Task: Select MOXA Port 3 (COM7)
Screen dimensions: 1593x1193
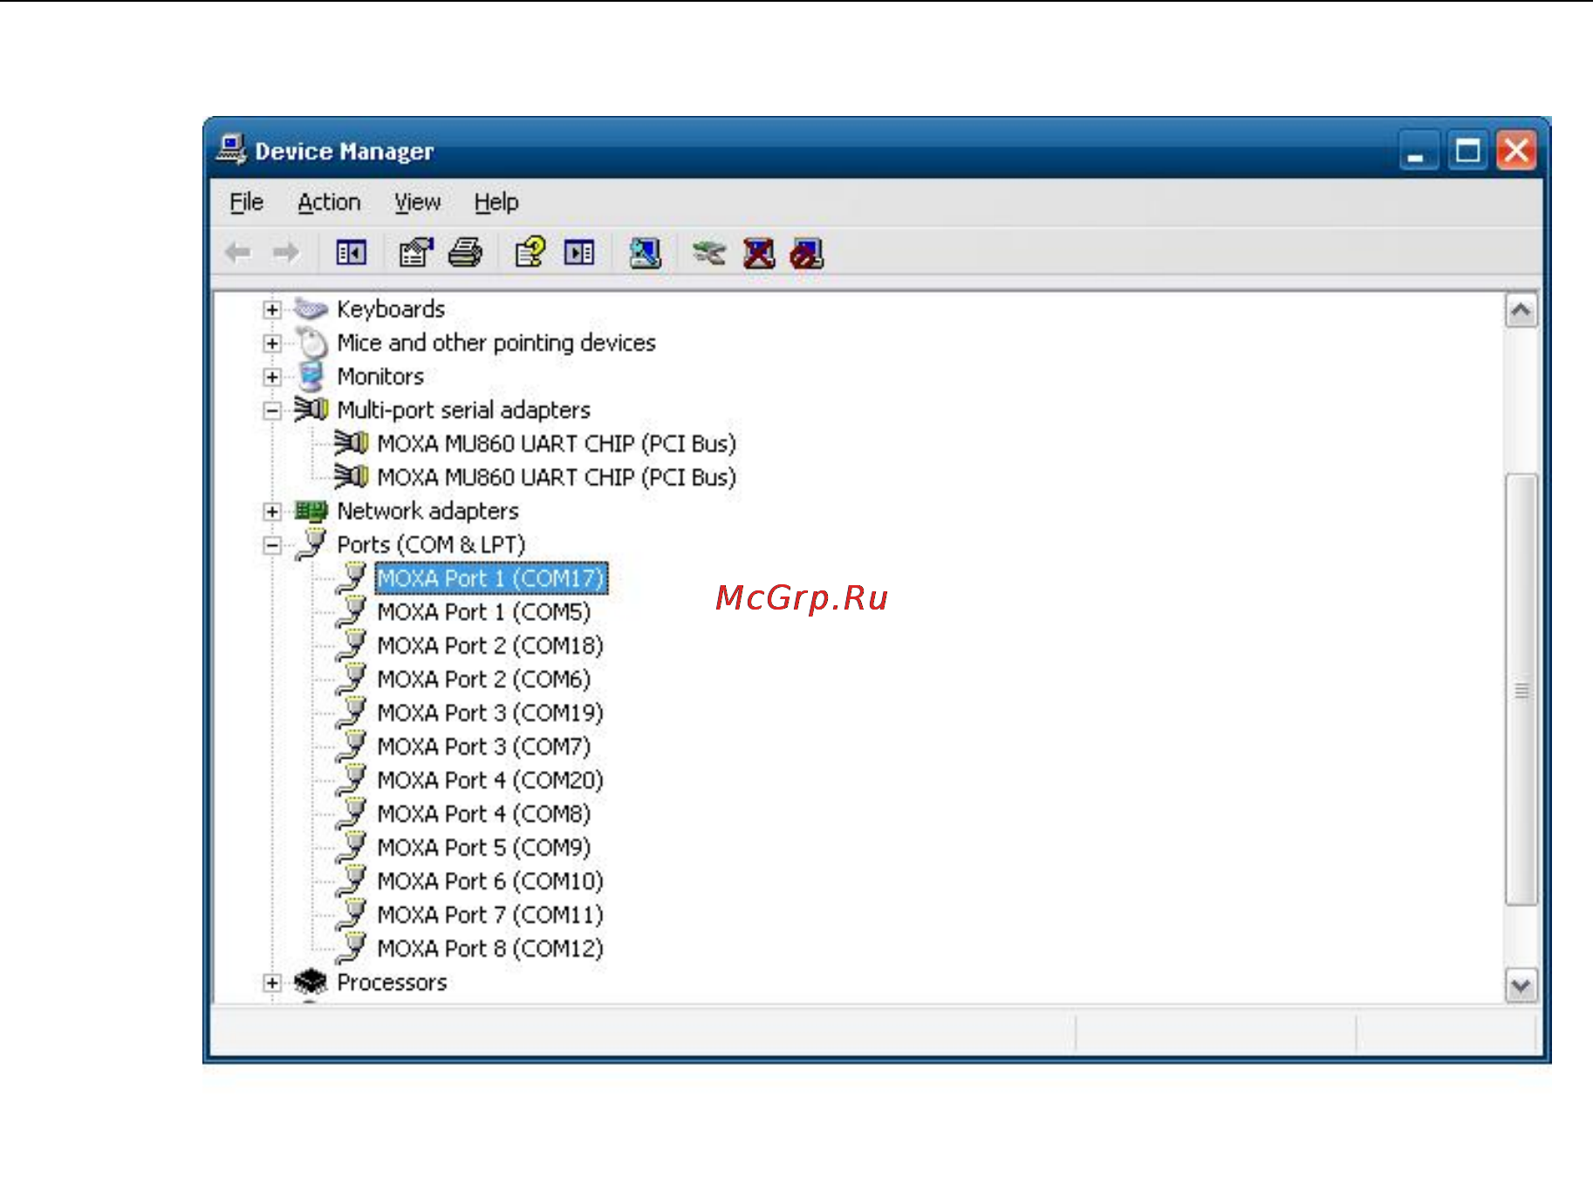Action: point(484,746)
